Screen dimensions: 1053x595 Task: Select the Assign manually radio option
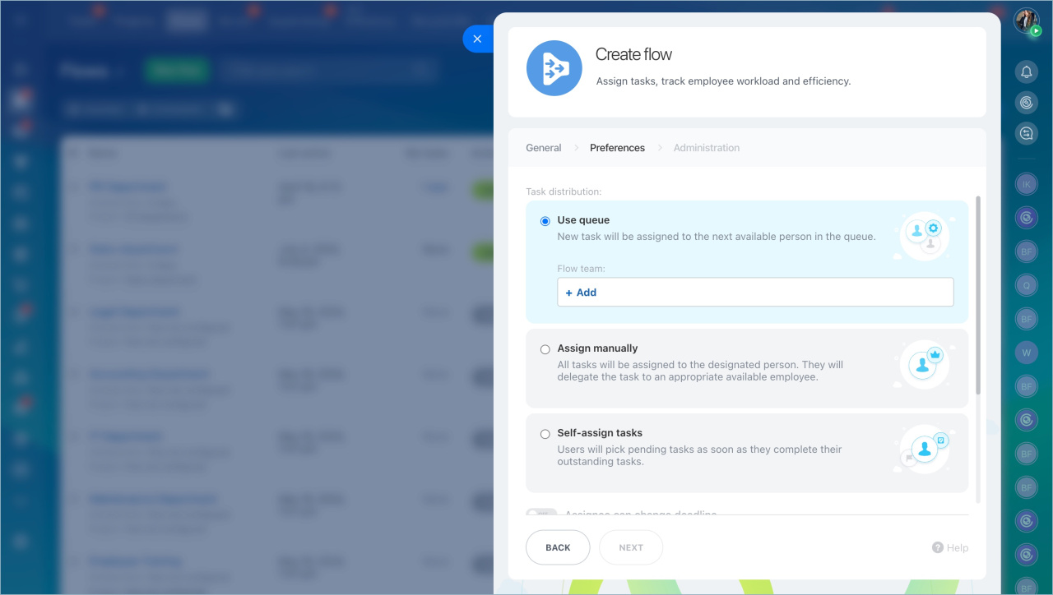tap(545, 349)
